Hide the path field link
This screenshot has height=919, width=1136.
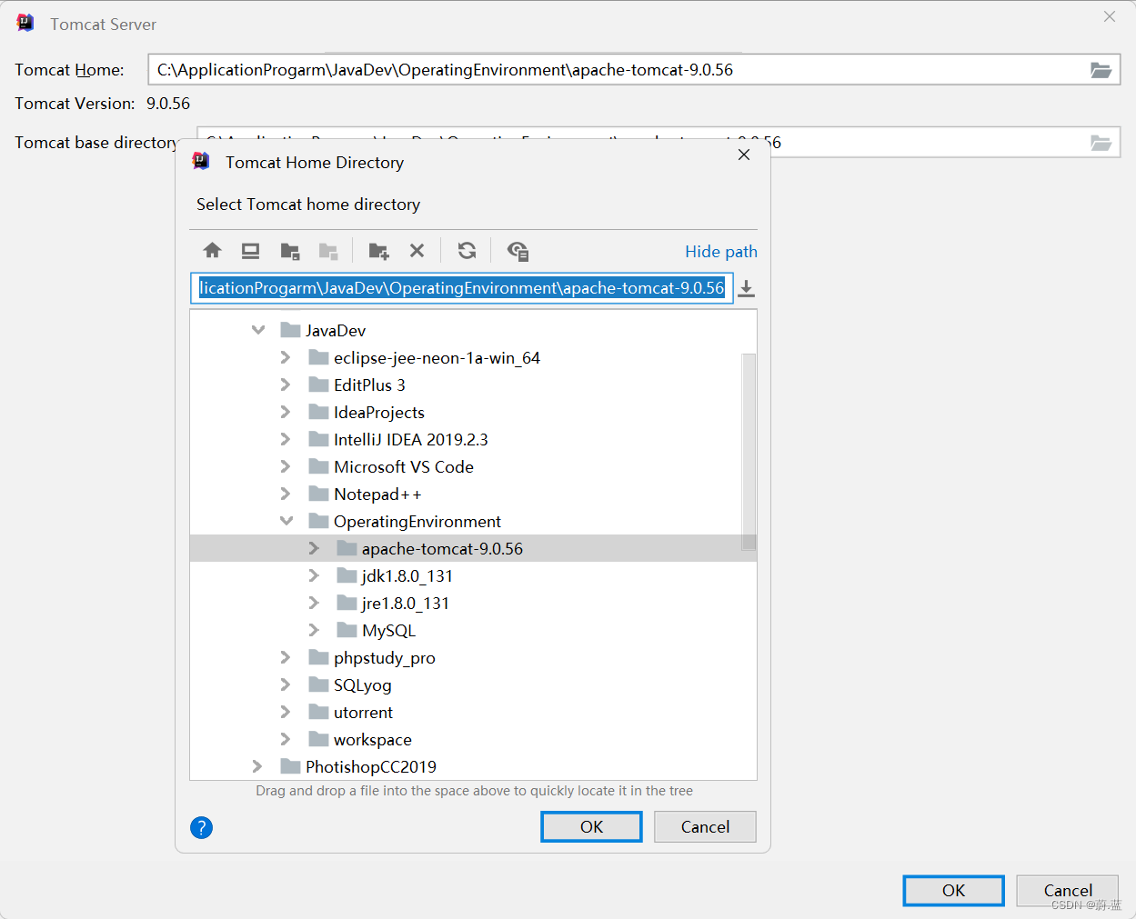[x=721, y=252]
